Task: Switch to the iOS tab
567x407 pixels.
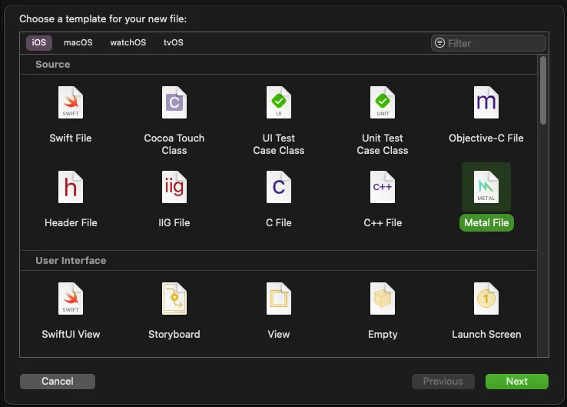Action: pyautogui.click(x=39, y=43)
